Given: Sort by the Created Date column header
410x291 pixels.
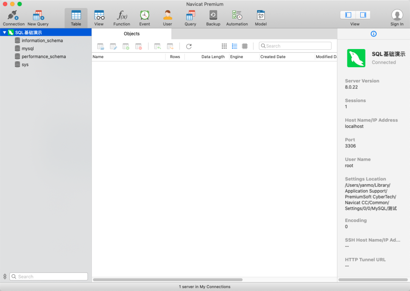Looking at the screenshot, I should click(273, 57).
